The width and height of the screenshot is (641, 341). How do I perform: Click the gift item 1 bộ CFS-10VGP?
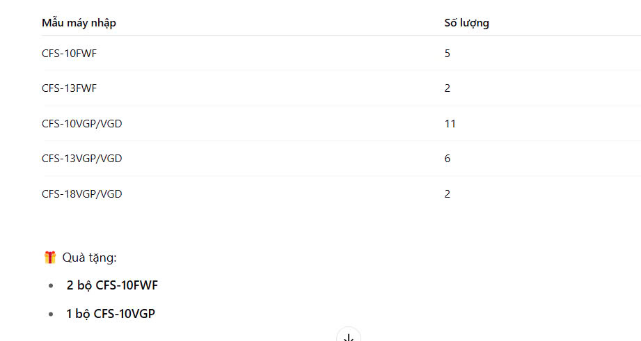[111, 314]
